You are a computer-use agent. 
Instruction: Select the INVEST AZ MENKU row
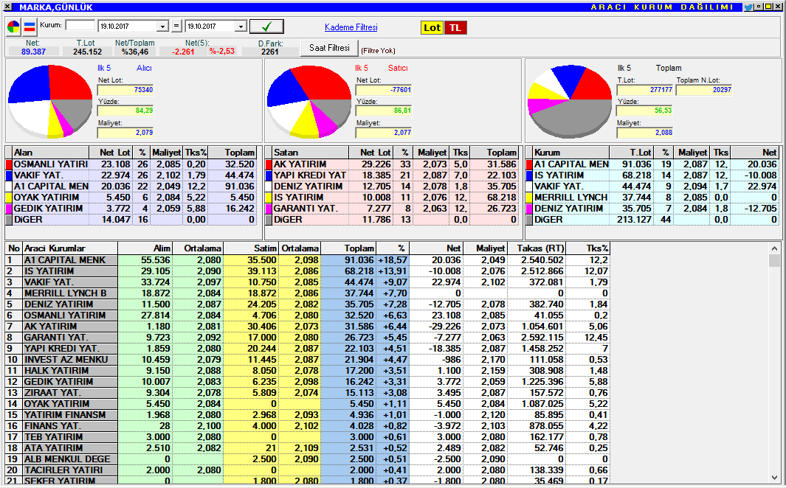(307, 360)
